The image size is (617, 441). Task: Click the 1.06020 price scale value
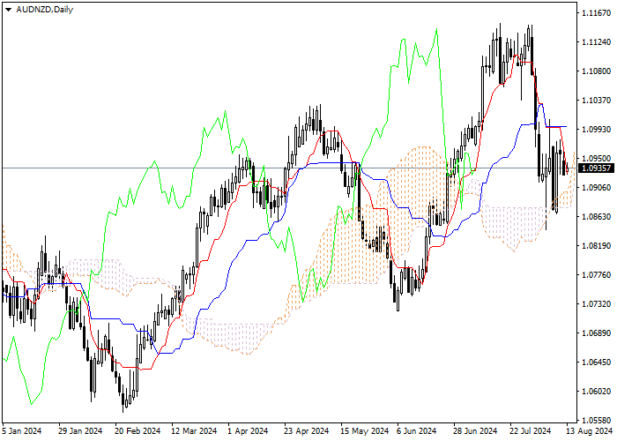click(x=597, y=392)
